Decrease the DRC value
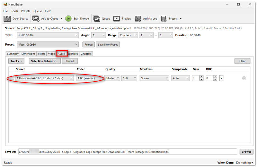257x167 pixels. tap(215, 79)
